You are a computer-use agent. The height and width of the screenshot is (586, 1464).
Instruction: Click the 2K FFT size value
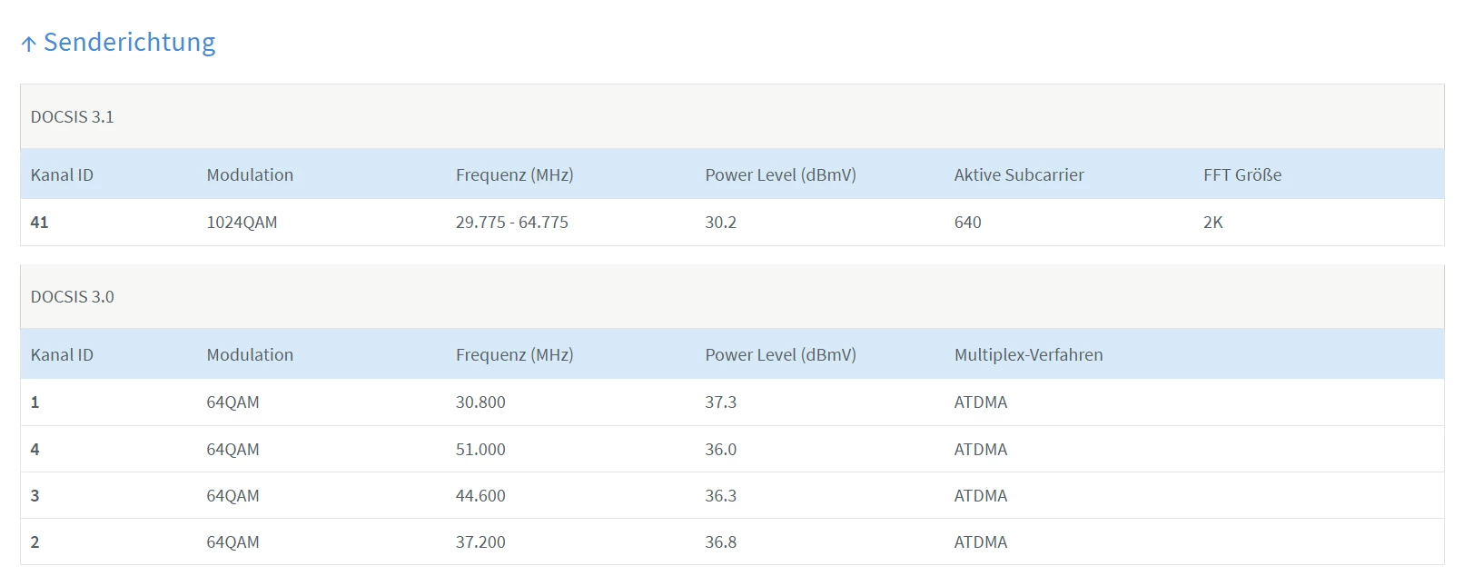point(1212,223)
